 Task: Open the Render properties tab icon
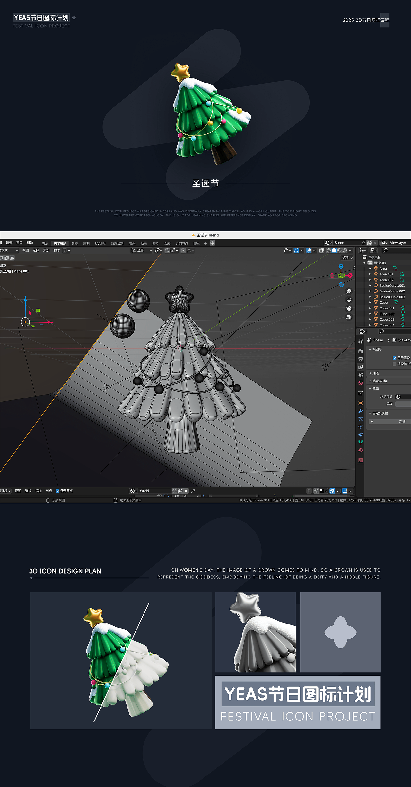pyautogui.click(x=361, y=351)
